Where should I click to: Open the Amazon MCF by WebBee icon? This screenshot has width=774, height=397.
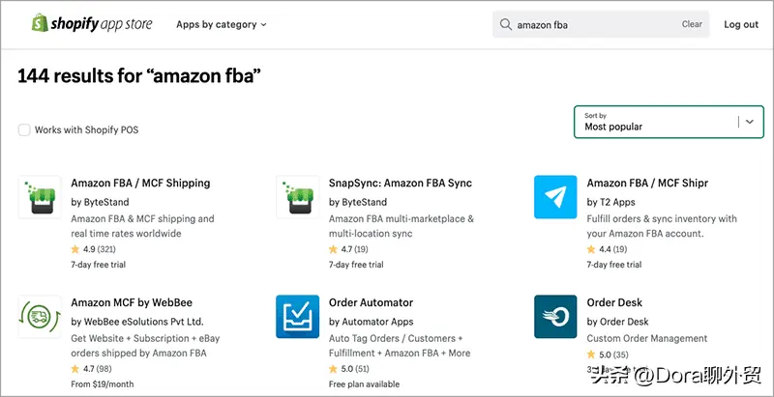click(40, 317)
